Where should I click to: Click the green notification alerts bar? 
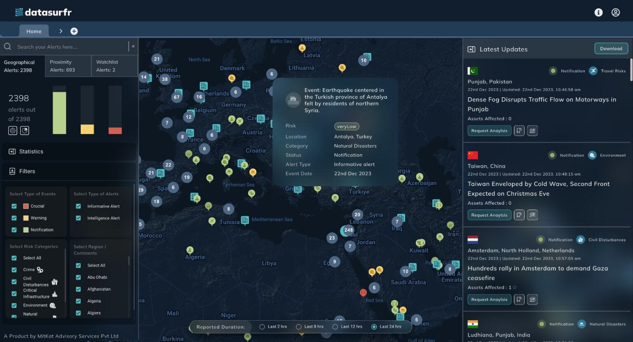point(59,113)
